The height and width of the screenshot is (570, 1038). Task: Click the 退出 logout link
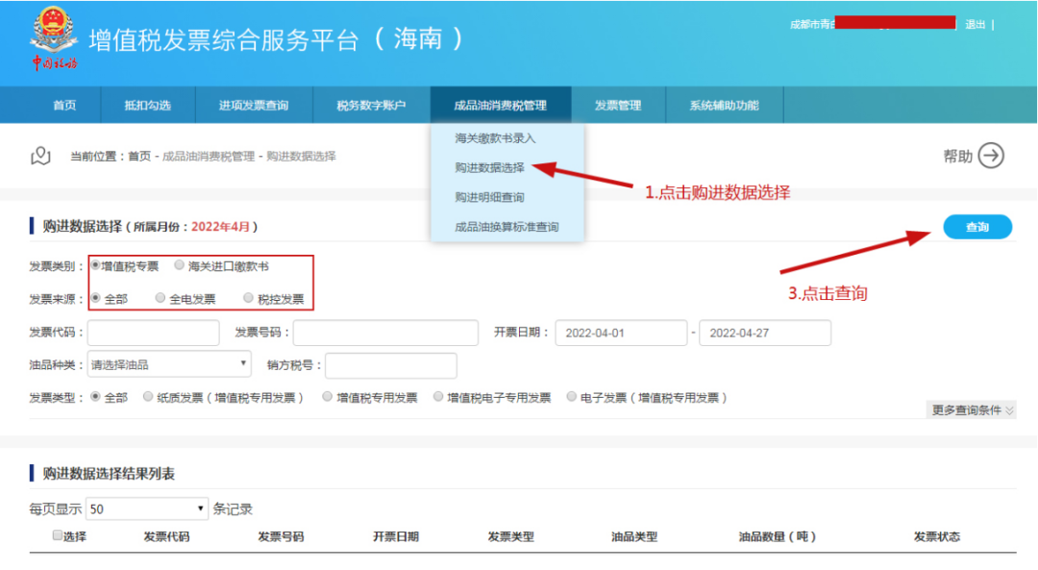pyautogui.click(x=975, y=24)
